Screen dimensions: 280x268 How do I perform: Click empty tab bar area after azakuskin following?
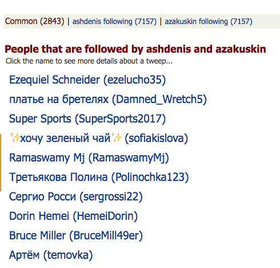tap(266, 21)
